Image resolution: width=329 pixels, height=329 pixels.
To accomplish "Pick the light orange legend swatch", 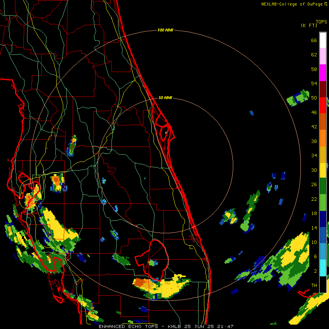I will 323,138.
